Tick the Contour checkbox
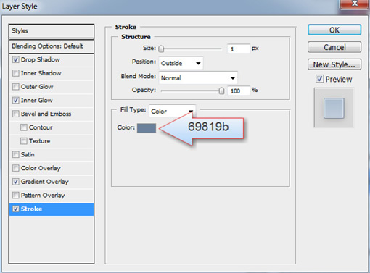The image size is (370, 273). pos(24,127)
